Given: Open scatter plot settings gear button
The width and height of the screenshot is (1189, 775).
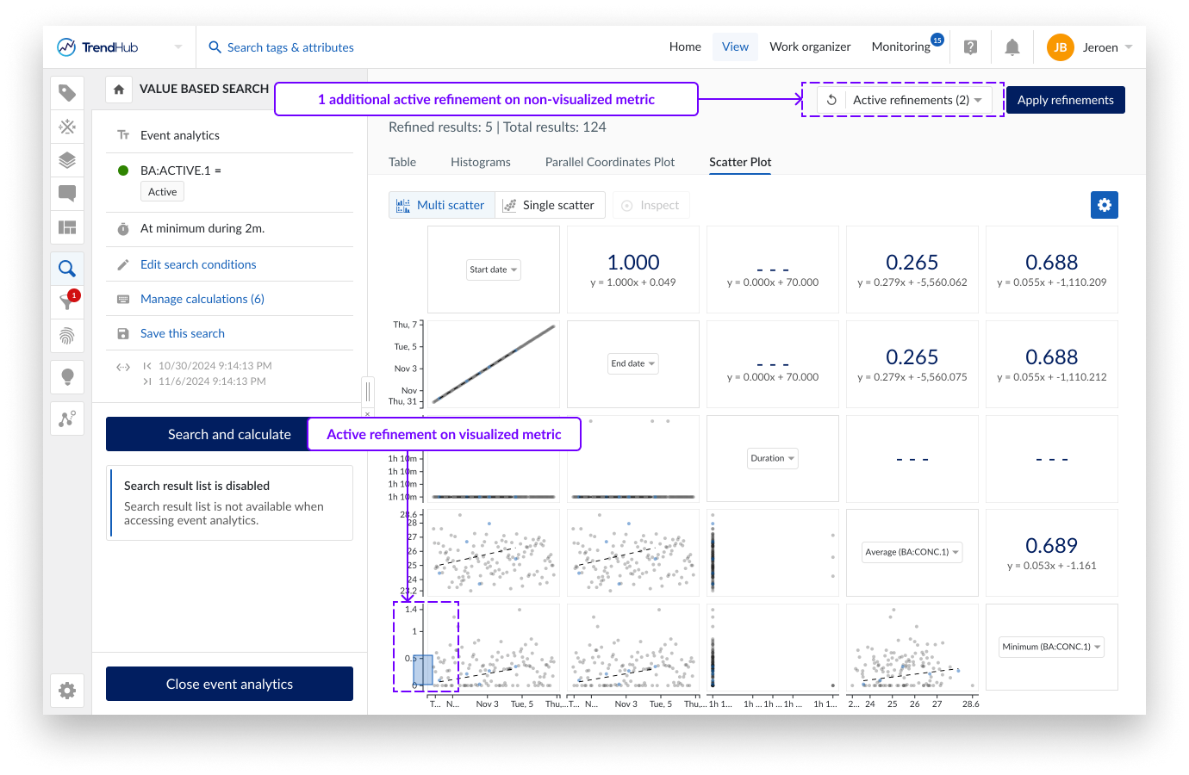Looking at the screenshot, I should 1104,205.
